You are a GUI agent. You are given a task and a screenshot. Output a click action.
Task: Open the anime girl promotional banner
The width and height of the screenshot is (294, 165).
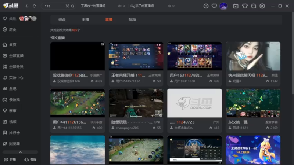[253, 150]
